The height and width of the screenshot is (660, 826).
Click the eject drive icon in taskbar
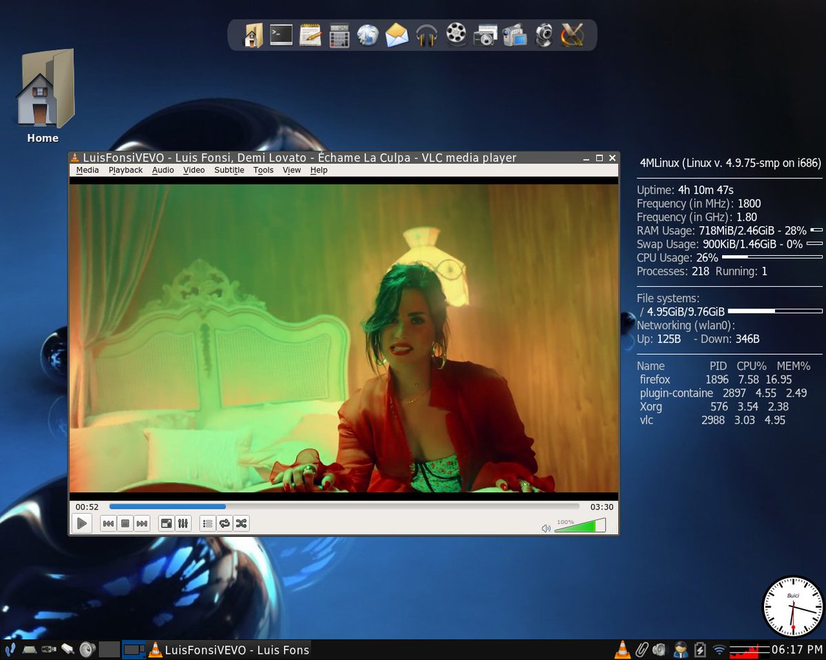[x=29, y=649]
